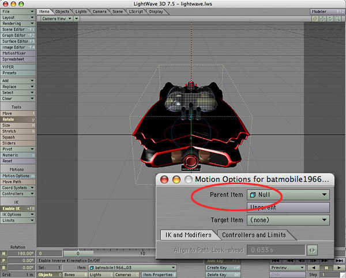Toggle Auto Key option
This screenshot has height=278, width=346.
click(223, 261)
